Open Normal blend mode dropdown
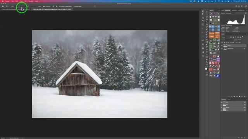The width and height of the screenshot is (248, 139). tap(227, 40)
